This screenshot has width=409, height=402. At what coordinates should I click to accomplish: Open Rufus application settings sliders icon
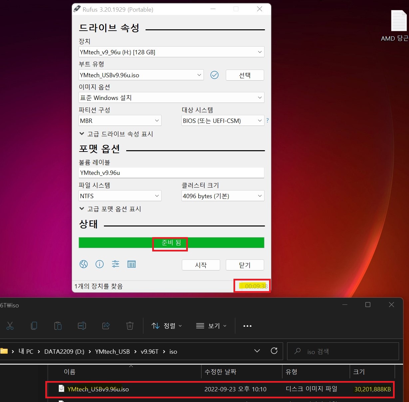click(x=116, y=264)
